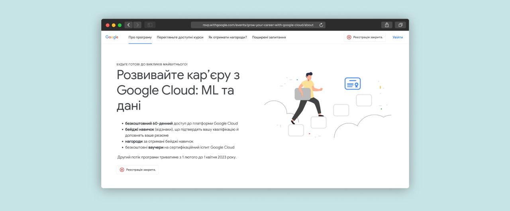Switch to the "Поширені запитання" tab
510x211 pixels.
(x=269, y=37)
